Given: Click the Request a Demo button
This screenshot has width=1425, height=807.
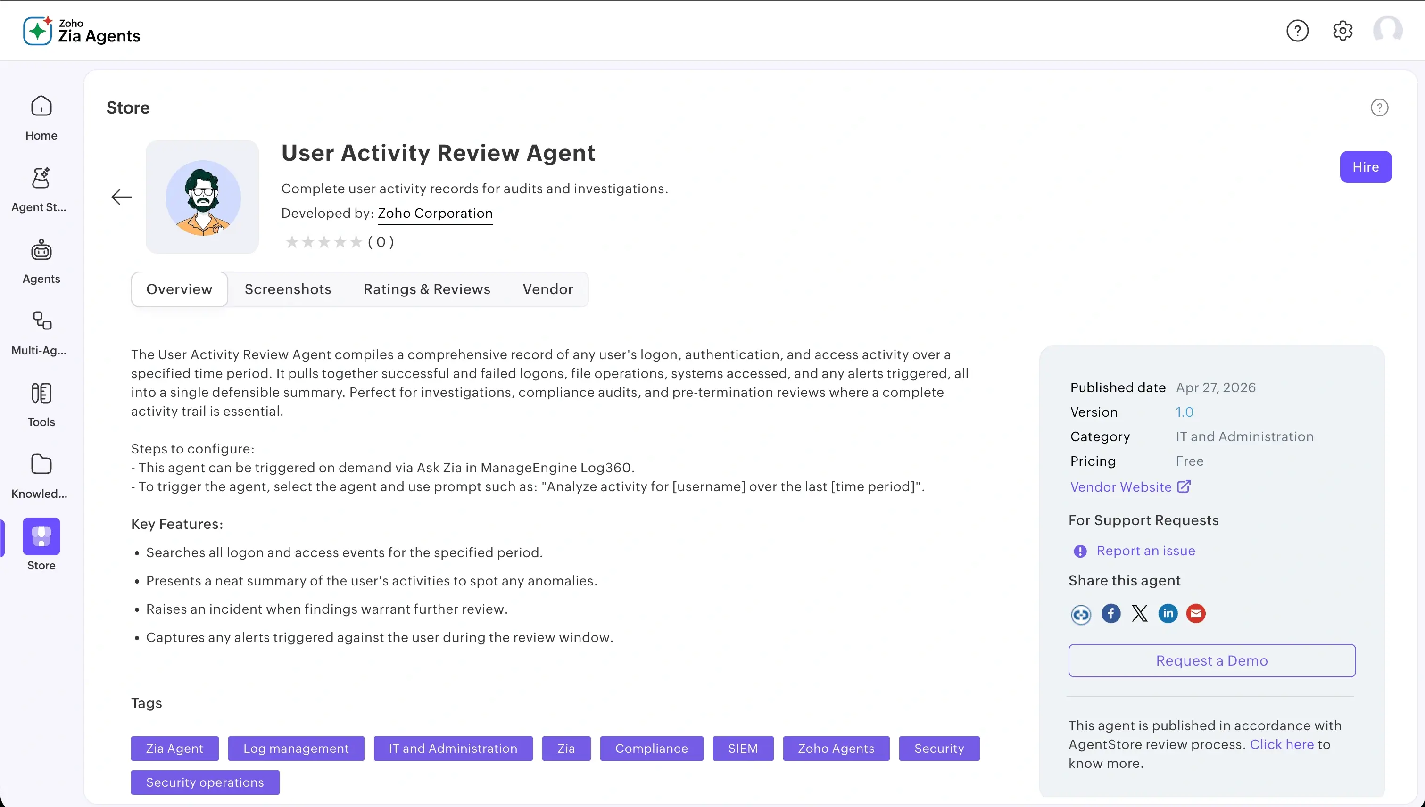Looking at the screenshot, I should coord(1211,661).
